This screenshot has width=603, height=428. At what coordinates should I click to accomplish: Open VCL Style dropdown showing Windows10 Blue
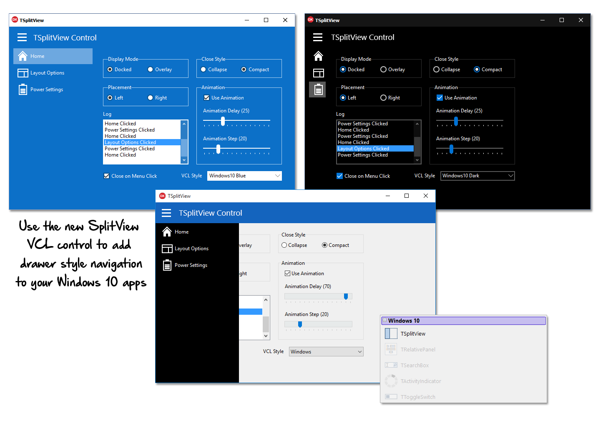(x=244, y=176)
